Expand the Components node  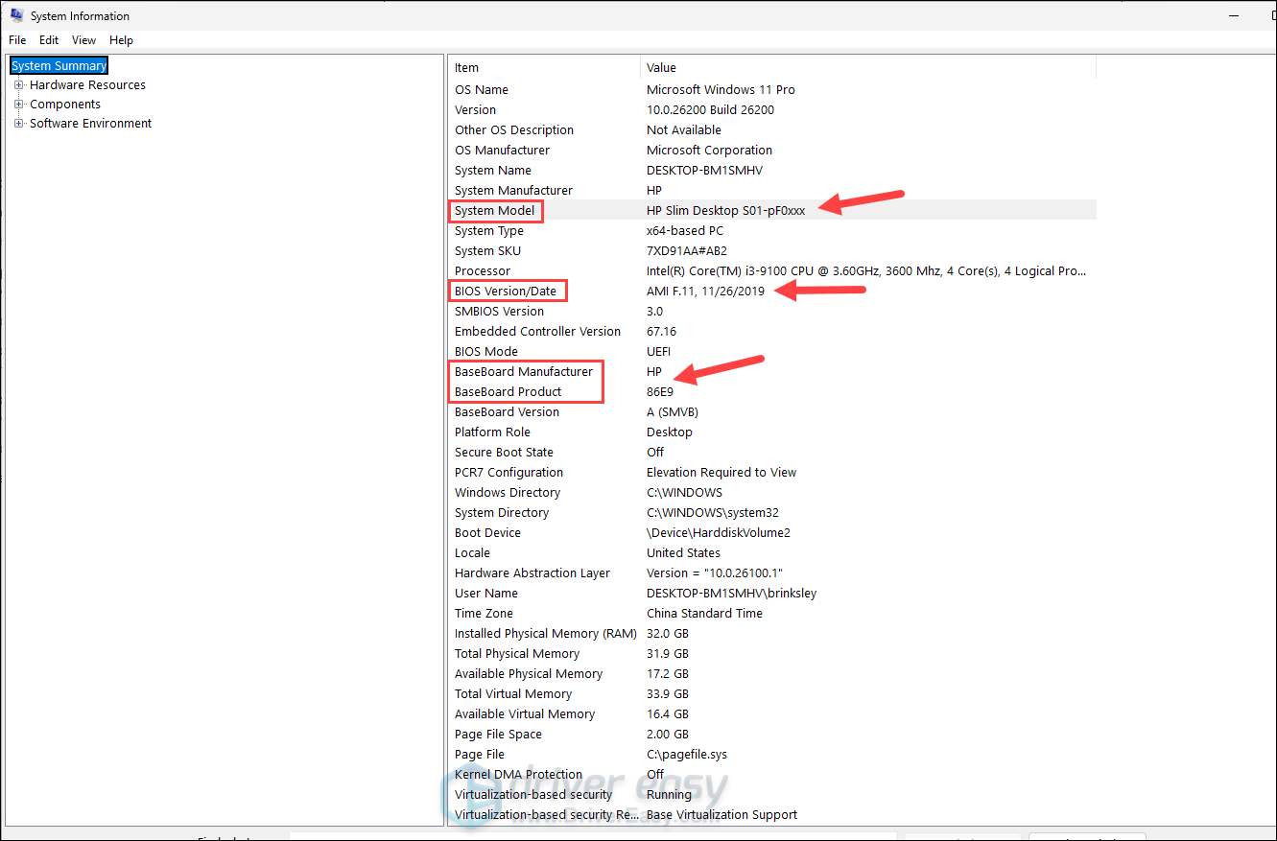click(18, 104)
